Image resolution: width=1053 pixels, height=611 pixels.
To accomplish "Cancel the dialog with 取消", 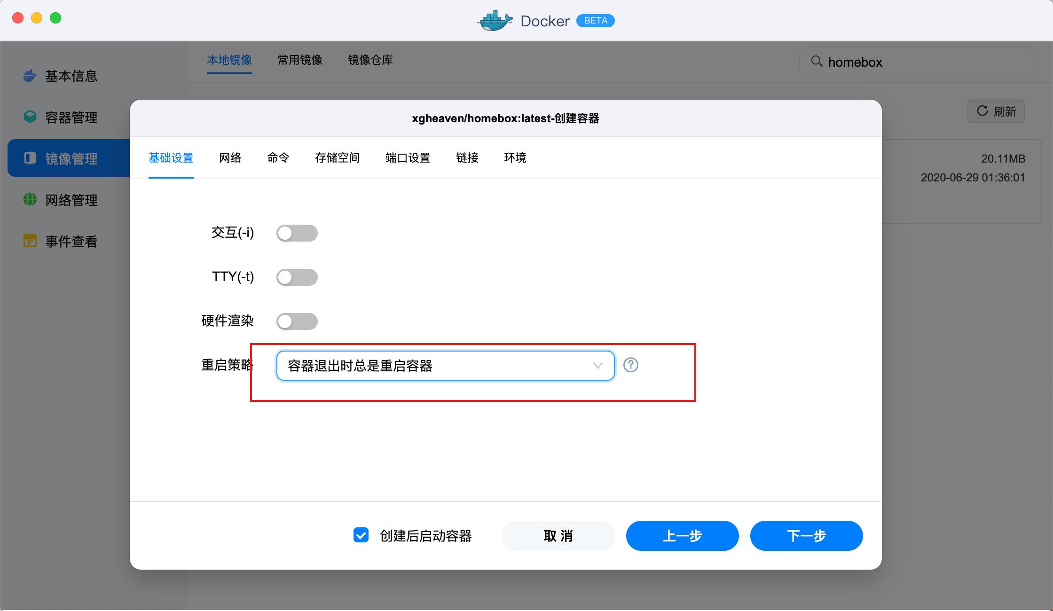I will 558,535.
